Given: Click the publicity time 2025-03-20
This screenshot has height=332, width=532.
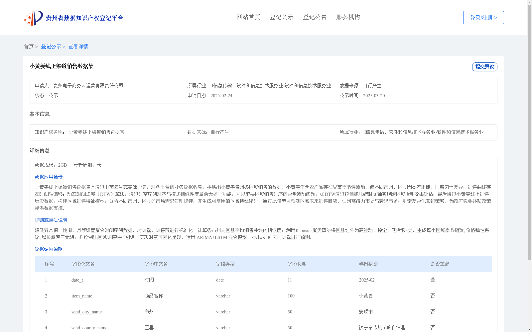Looking at the screenshot, I should click(374, 96).
